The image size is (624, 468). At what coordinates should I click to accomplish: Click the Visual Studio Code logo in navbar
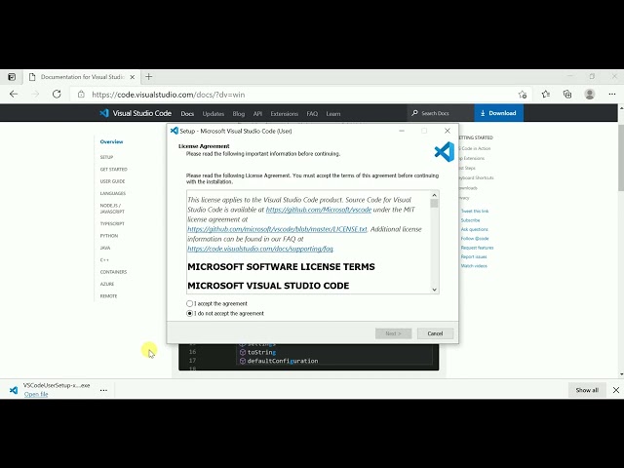coord(136,113)
